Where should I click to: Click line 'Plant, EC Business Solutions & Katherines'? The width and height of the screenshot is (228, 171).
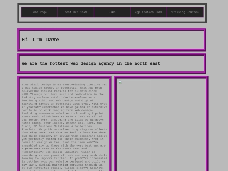57,126
